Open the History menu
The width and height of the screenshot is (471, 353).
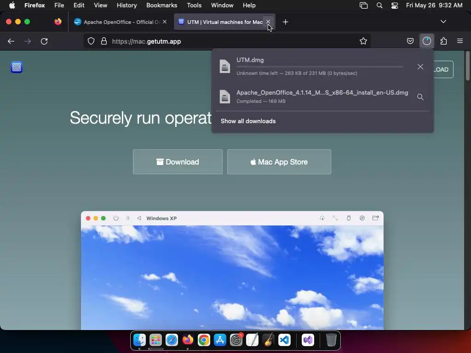[126, 6]
